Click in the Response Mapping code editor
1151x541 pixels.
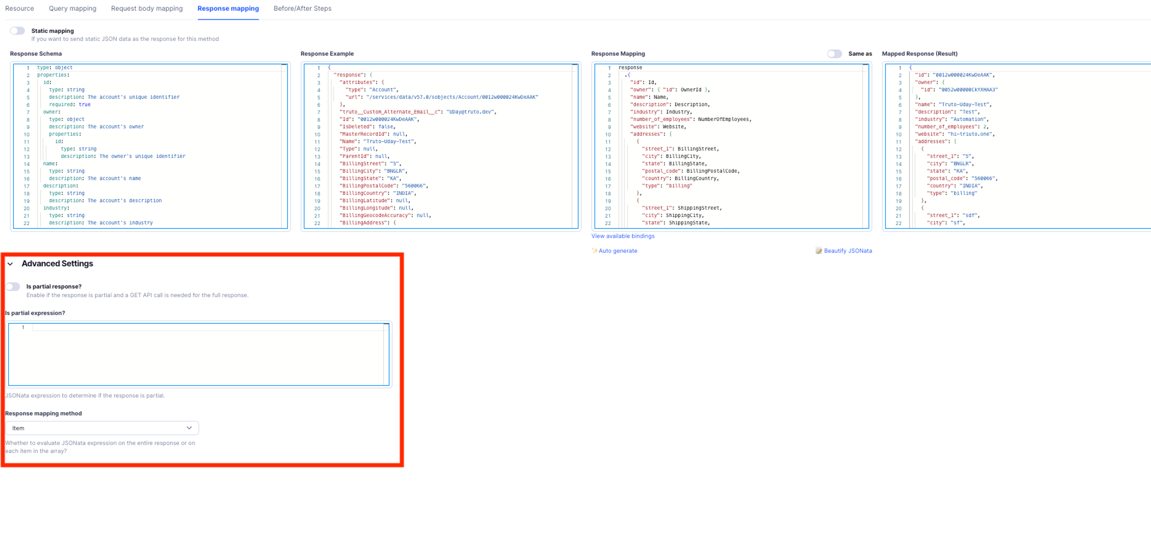(x=732, y=146)
